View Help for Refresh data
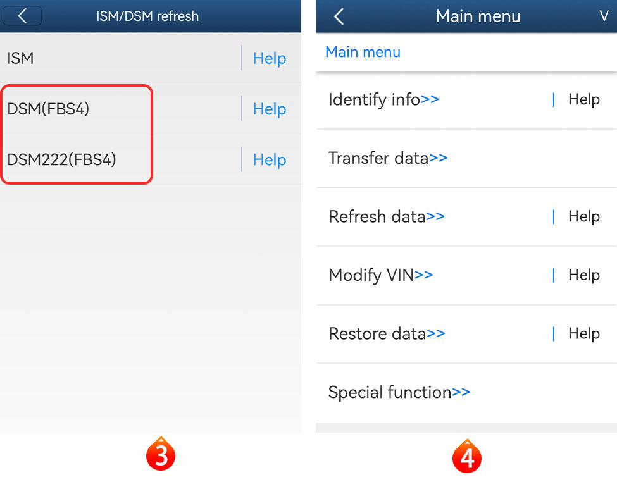The height and width of the screenshot is (482, 617). pyautogui.click(x=583, y=216)
